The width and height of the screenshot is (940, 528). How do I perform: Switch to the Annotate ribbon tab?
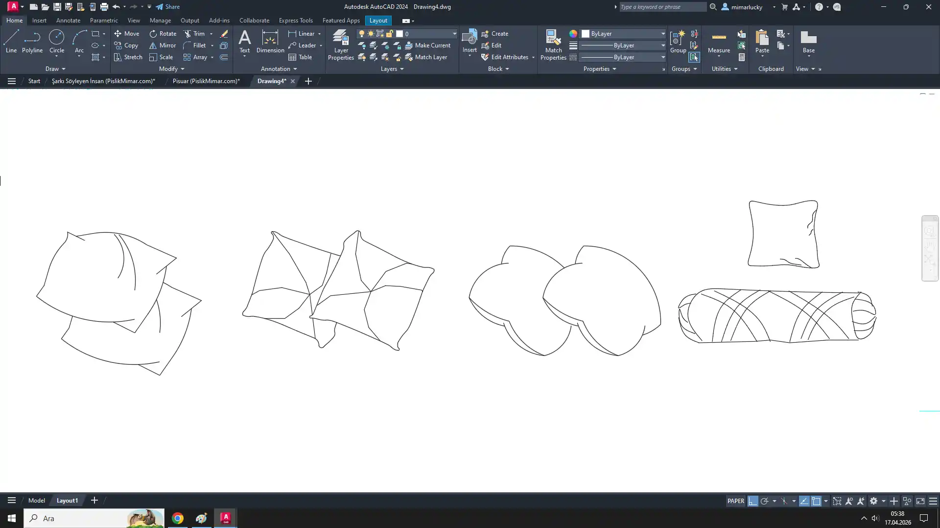(68, 21)
